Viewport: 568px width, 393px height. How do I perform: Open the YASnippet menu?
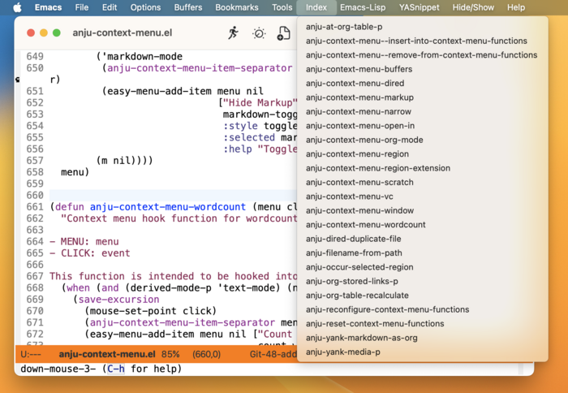(420, 7)
